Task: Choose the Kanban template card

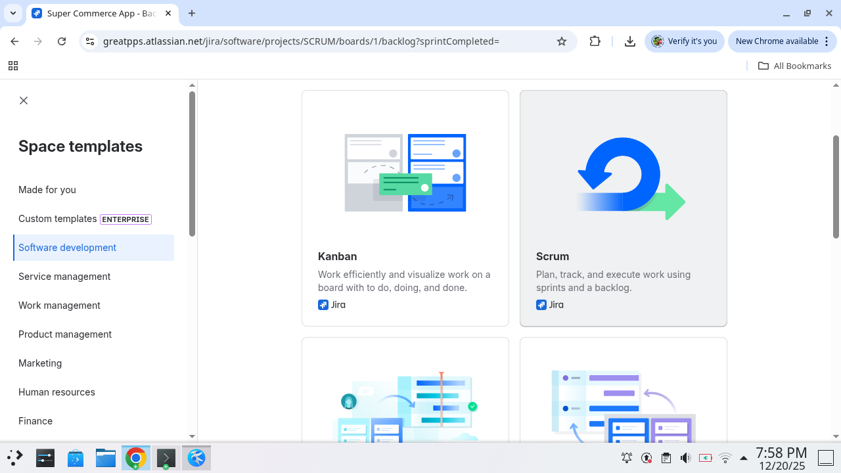Action: (x=405, y=208)
